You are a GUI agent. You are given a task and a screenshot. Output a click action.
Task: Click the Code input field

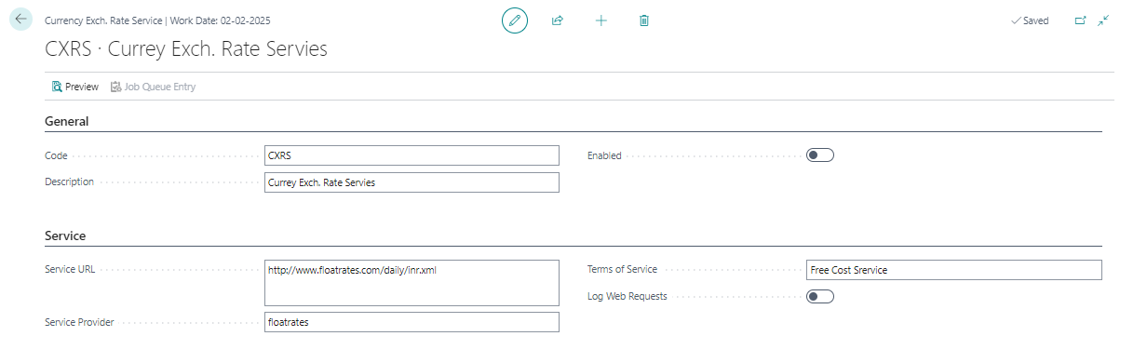point(412,155)
